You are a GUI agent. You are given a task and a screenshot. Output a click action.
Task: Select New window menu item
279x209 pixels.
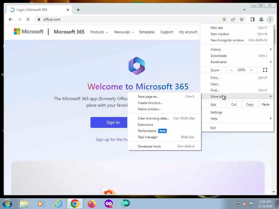(238, 34)
